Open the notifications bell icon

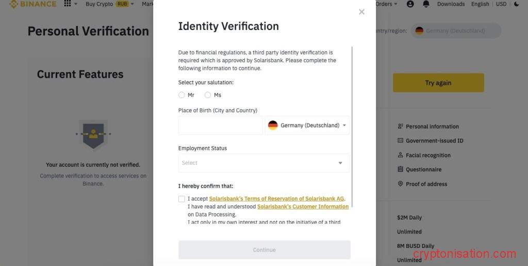click(x=426, y=4)
